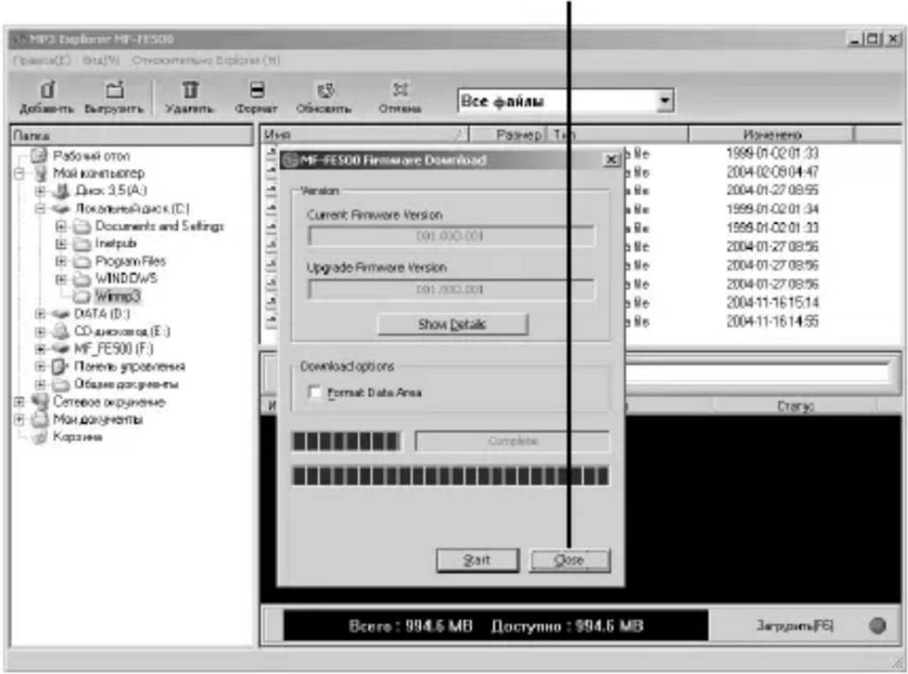908x674 pixels.
Task: Select Общие документы in folder tree
Action: [125, 383]
